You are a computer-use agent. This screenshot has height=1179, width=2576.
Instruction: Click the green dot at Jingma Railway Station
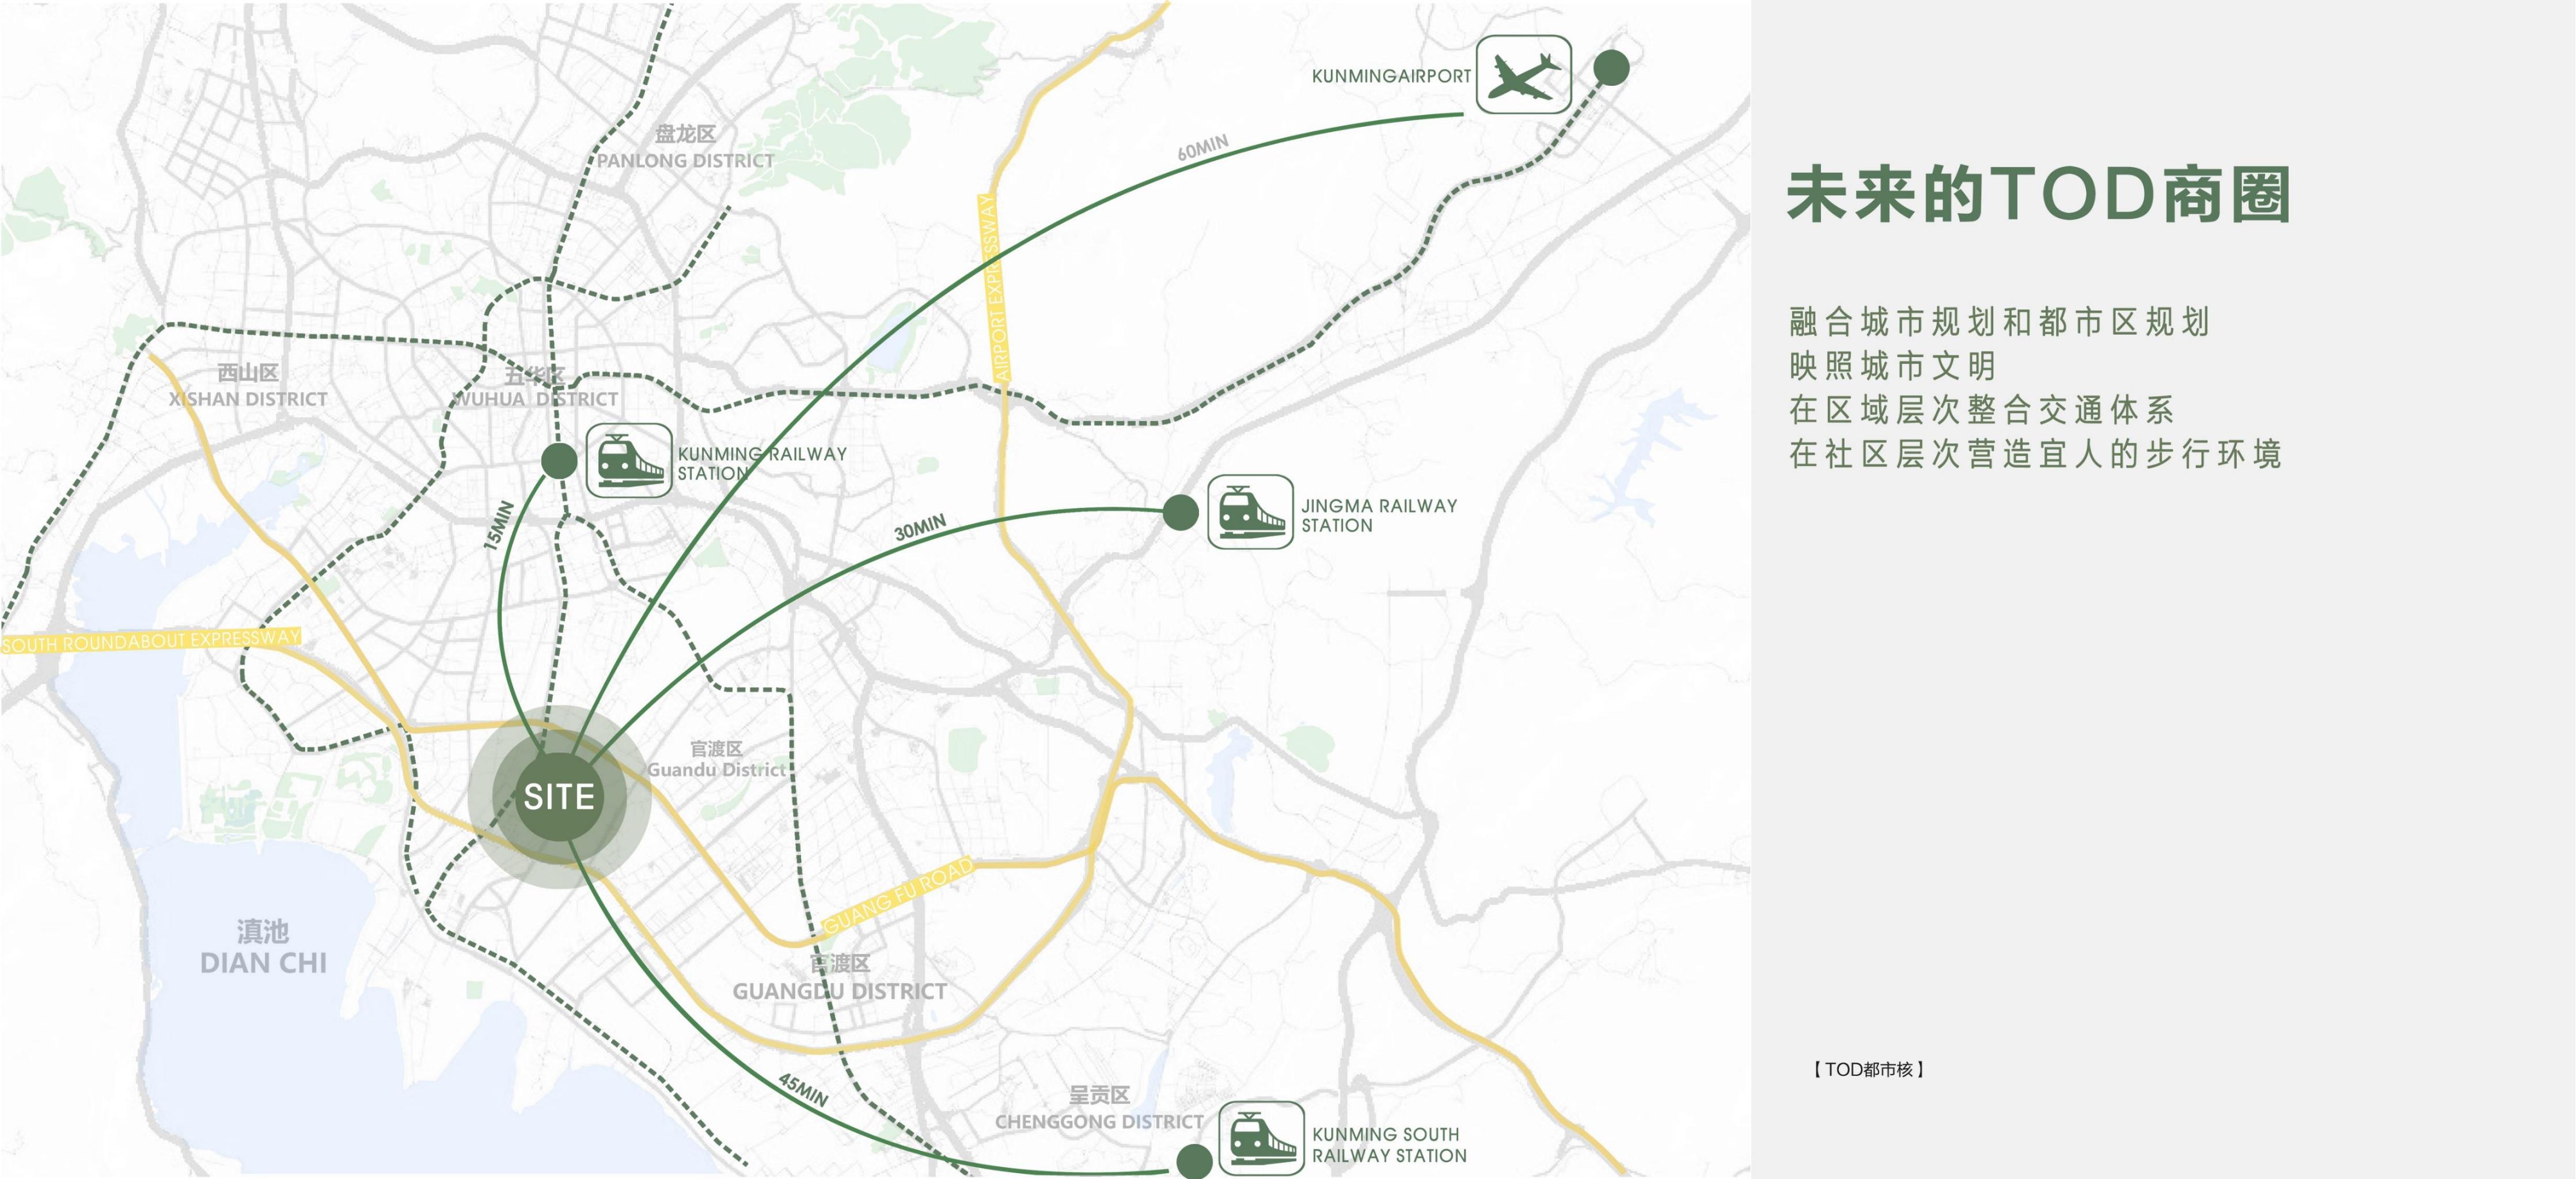pyautogui.click(x=1180, y=513)
